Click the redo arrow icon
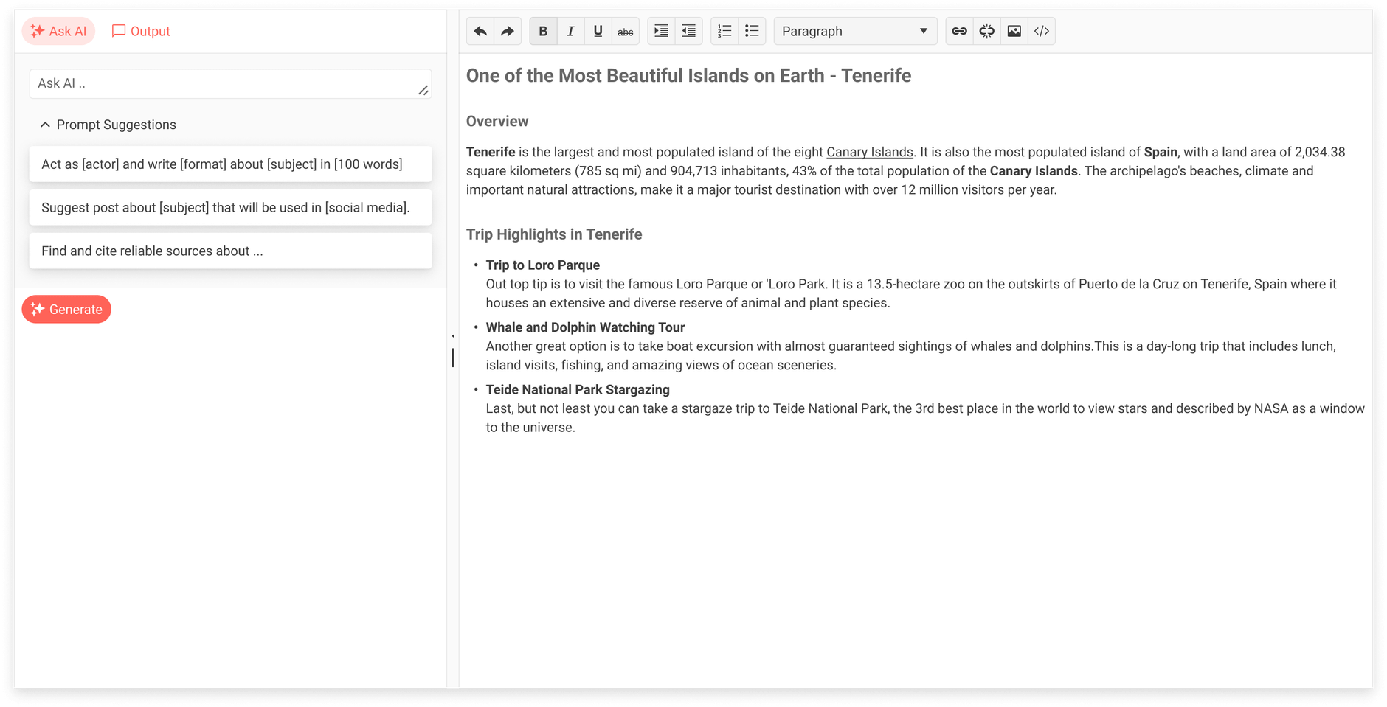1387x707 pixels. pos(508,31)
